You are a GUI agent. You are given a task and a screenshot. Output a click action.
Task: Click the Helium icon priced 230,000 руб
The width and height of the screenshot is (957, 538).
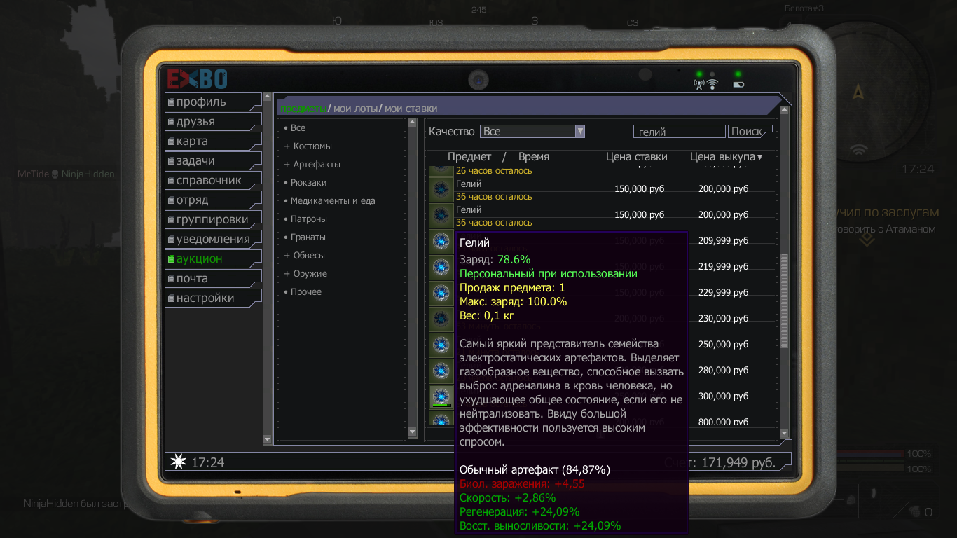click(x=441, y=319)
